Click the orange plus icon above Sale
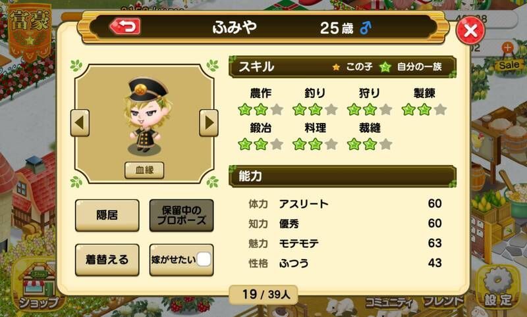The width and height of the screenshot is (527, 317). (x=507, y=48)
